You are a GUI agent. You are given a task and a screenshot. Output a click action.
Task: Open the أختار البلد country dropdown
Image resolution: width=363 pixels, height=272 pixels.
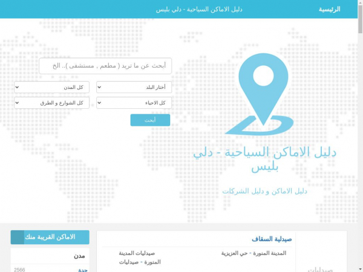134,87
